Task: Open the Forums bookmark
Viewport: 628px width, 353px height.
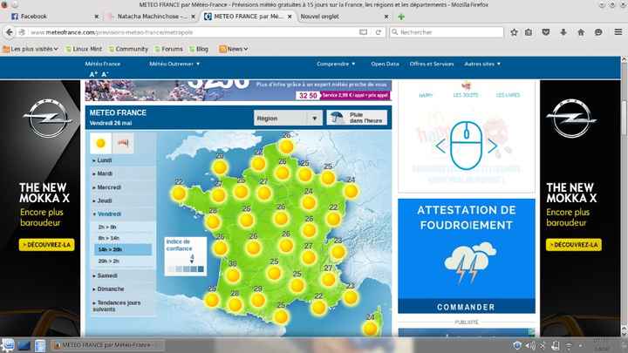Action: click(168, 49)
